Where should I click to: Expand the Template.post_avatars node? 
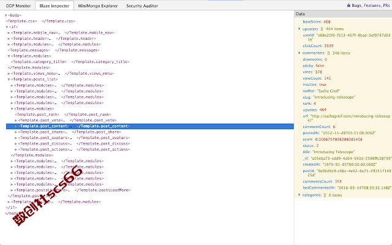point(16,138)
